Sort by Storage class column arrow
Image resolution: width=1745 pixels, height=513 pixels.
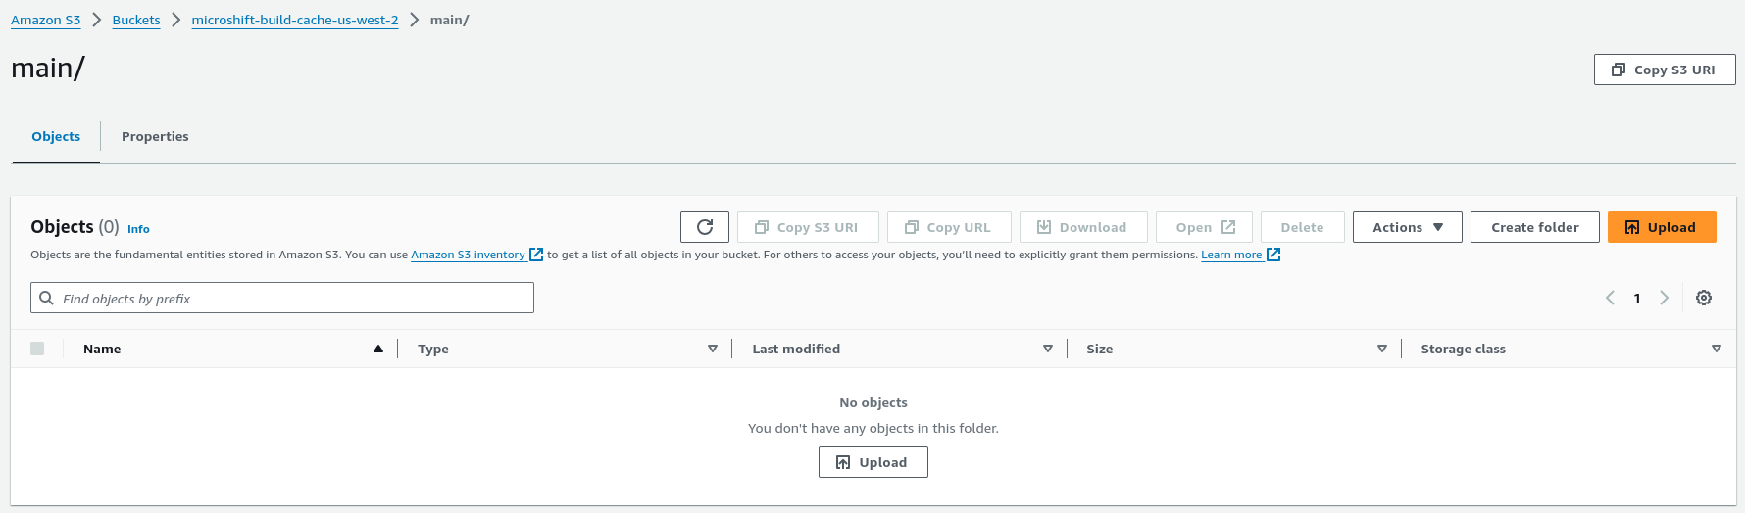coord(1717,349)
